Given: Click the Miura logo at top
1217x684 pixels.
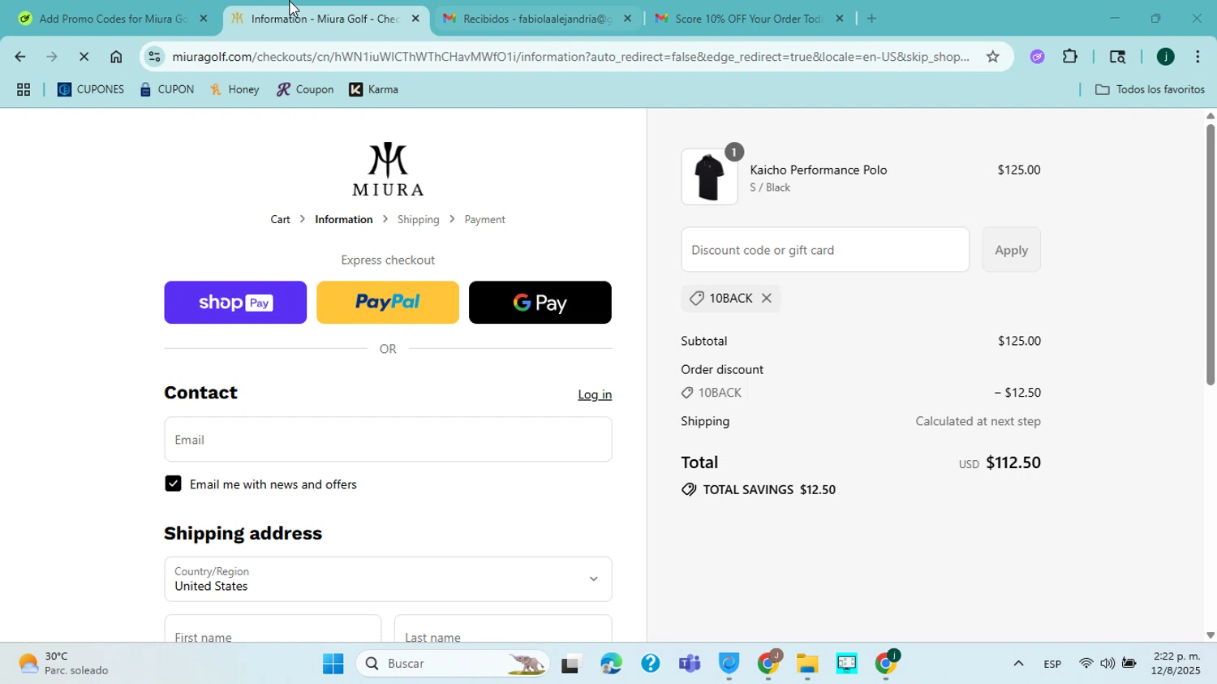Looking at the screenshot, I should point(388,169).
